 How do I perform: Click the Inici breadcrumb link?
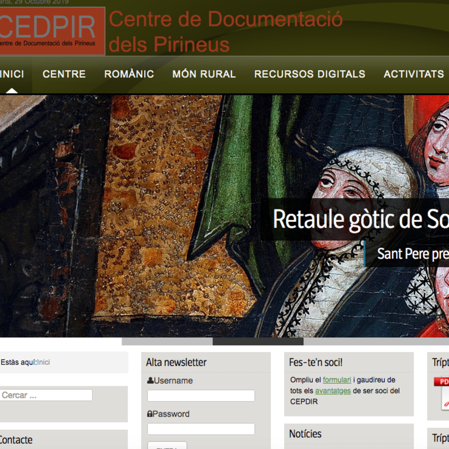coord(44,362)
